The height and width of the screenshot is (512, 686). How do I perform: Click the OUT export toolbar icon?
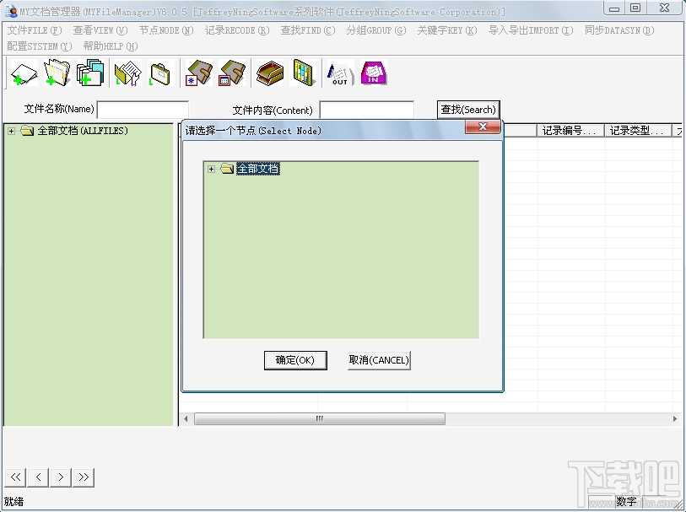(338, 73)
